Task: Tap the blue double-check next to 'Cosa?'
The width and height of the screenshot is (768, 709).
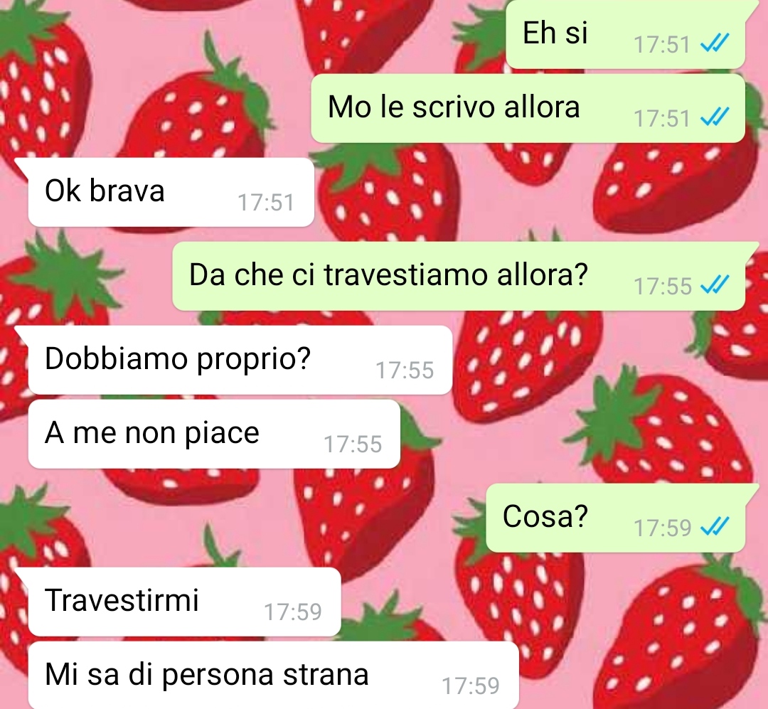Action: [715, 526]
